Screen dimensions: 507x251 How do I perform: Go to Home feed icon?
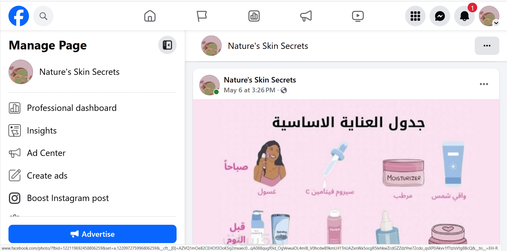pos(150,16)
